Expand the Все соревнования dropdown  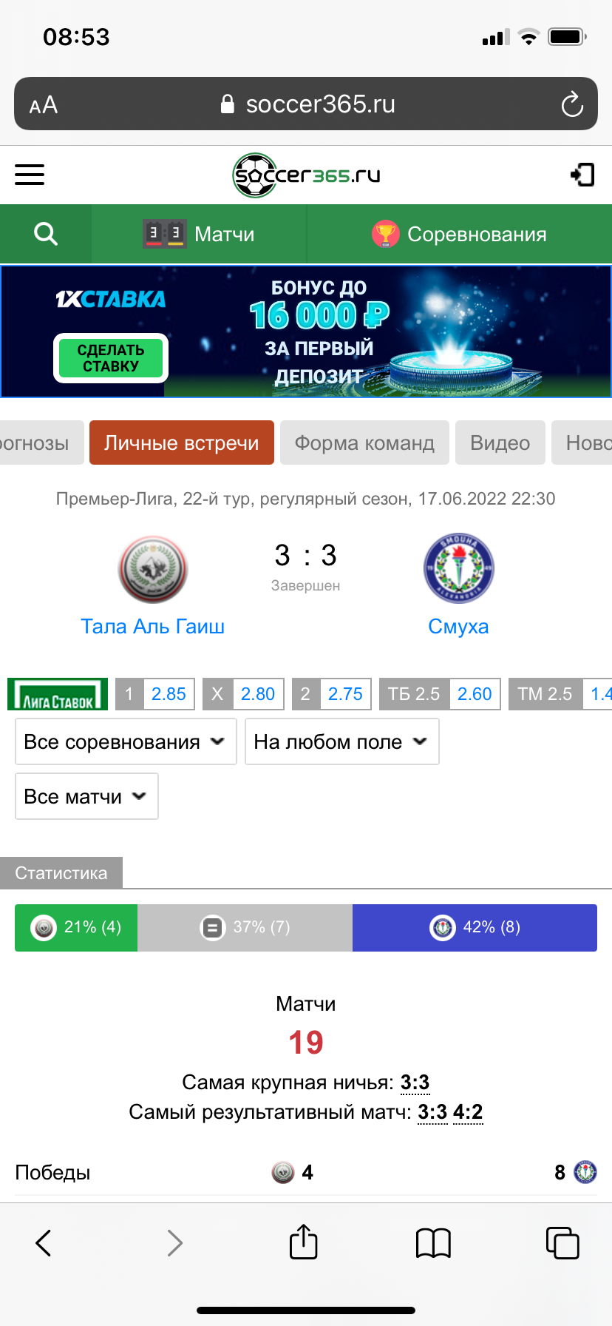[x=126, y=741]
